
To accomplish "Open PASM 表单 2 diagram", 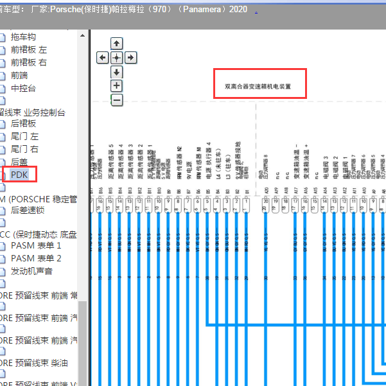I will [36, 258].
